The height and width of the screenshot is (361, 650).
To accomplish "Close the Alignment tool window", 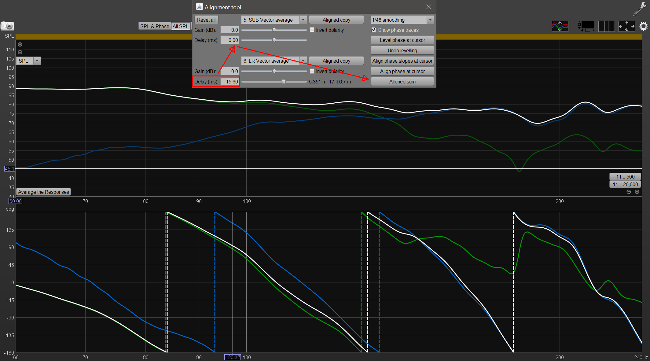I will (428, 7).
